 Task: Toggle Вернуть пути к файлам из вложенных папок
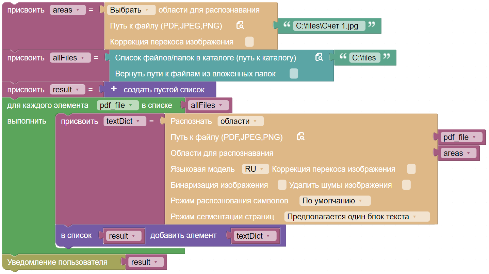coord(294,73)
